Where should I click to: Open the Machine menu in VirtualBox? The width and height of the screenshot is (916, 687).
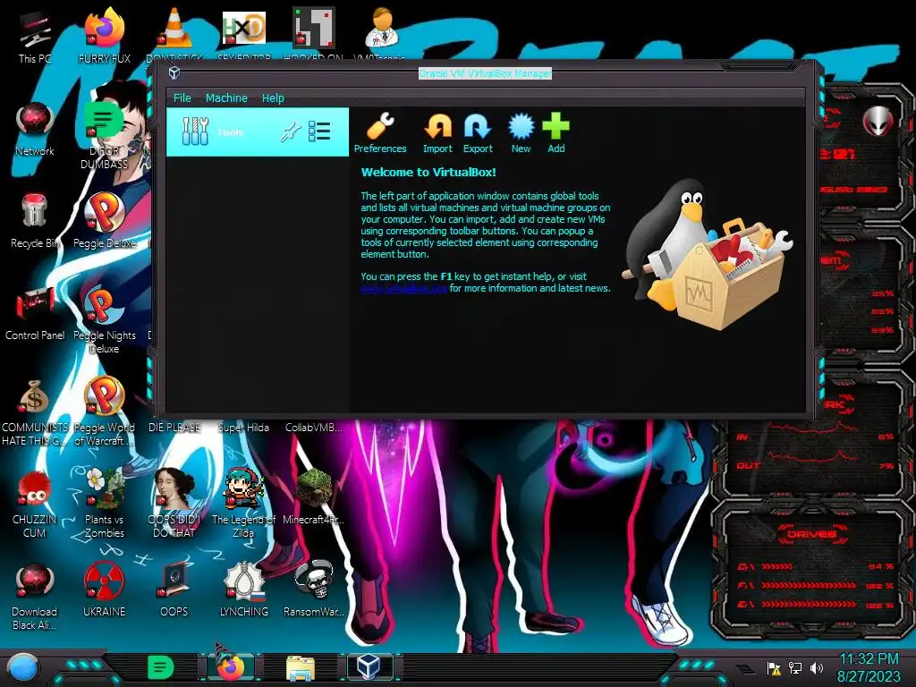[226, 98]
